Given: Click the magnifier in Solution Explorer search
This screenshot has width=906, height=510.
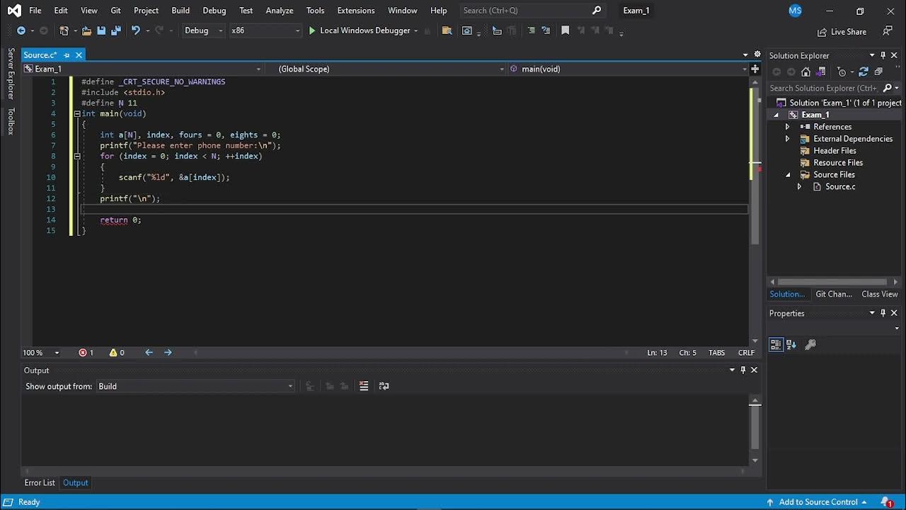Looking at the screenshot, I should pos(887,88).
